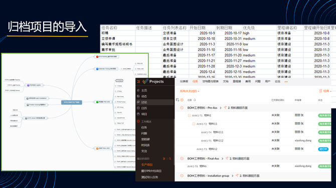The width and height of the screenshot is (336, 188).
Task: Switch to the 问题 tab in top bar
Action: [258, 81]
